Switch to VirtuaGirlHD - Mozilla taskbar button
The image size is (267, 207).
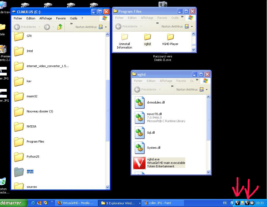click(x=76, y=203)
